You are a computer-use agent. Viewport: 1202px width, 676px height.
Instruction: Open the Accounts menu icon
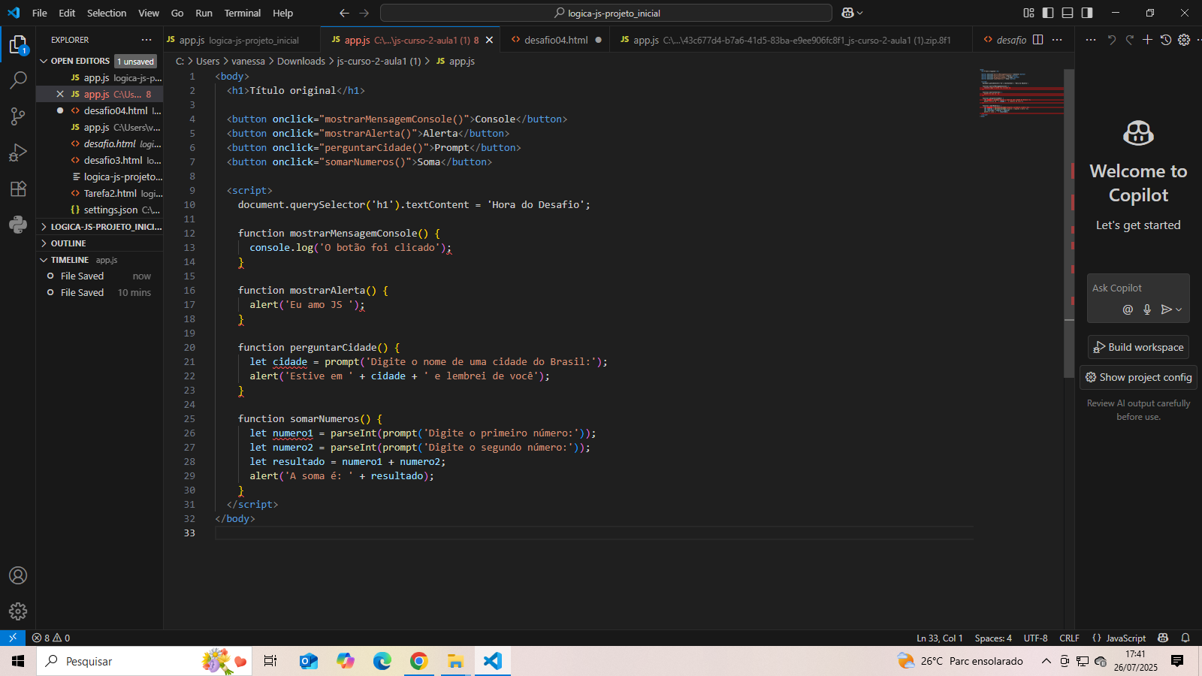coord(18,575)
